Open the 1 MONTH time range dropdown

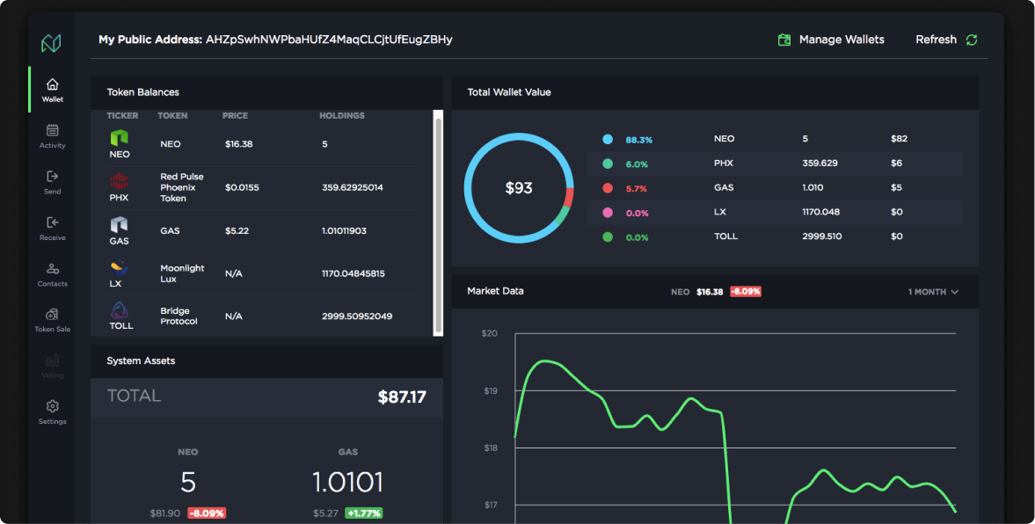click(x=928, y=291)
